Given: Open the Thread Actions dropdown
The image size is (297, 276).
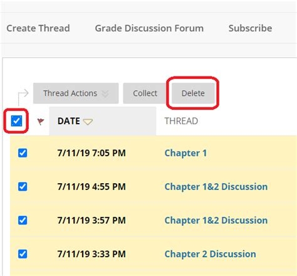Looking at the screenshot, I should 76,93.
